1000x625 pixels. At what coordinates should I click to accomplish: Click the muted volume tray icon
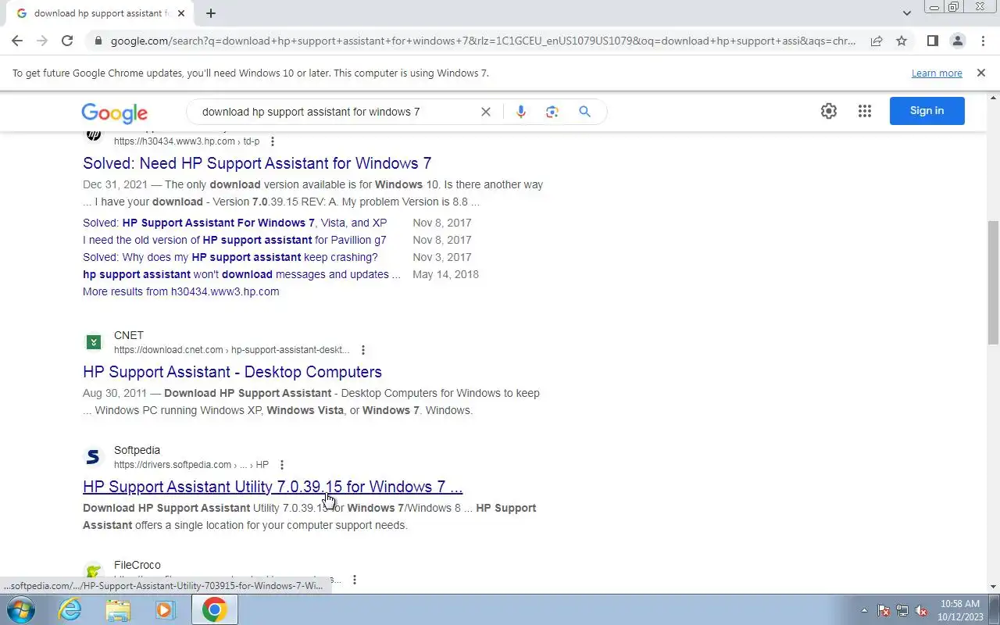(x=921, y=610)
